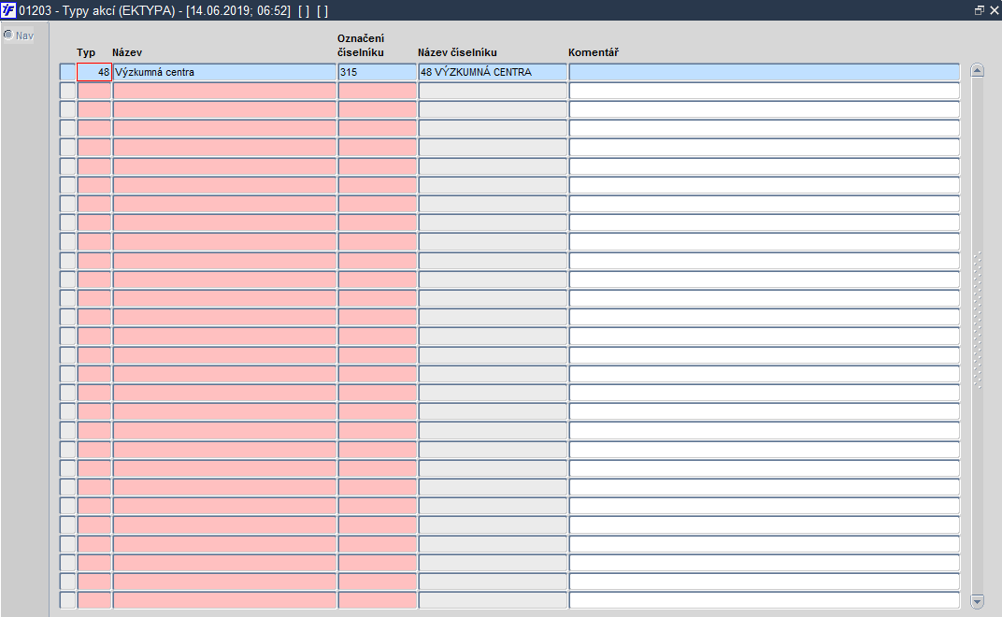The width and height of the screenshot is (1002, 617).
Task: Click the Komentář column header
Action: 594,52
